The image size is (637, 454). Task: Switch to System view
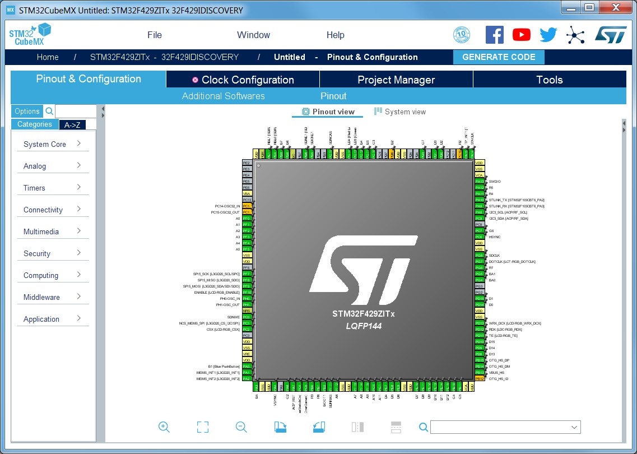click(x=400, y=112)
